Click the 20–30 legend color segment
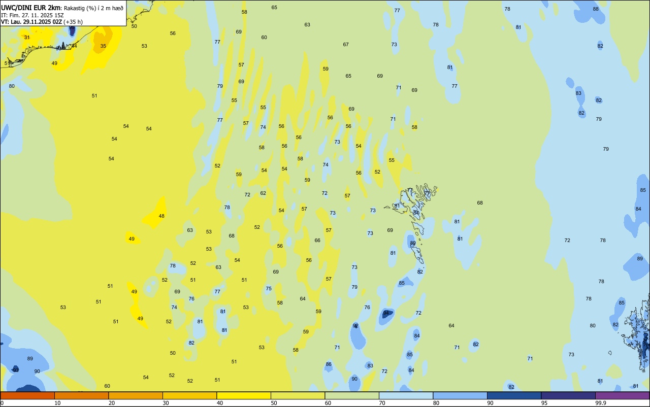 pos(136,395)
